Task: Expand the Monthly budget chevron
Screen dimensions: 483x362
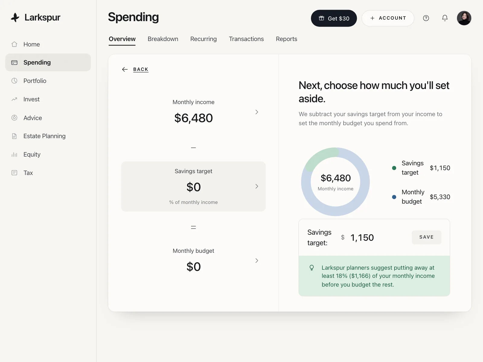Action: [257, 261]
